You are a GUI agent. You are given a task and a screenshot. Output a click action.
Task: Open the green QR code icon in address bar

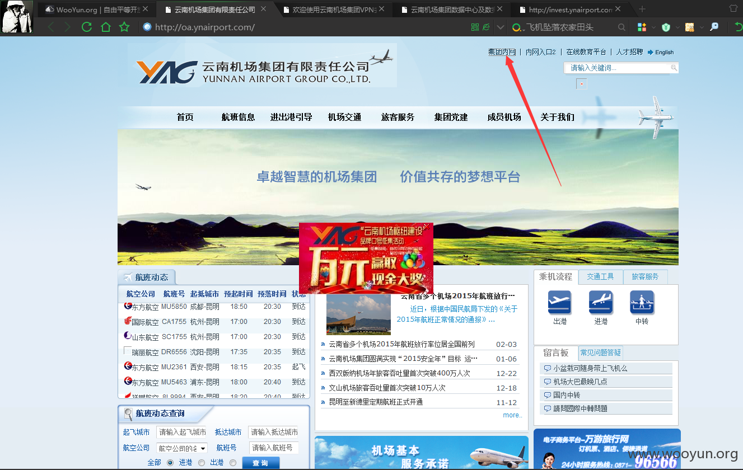coord(475,27)
